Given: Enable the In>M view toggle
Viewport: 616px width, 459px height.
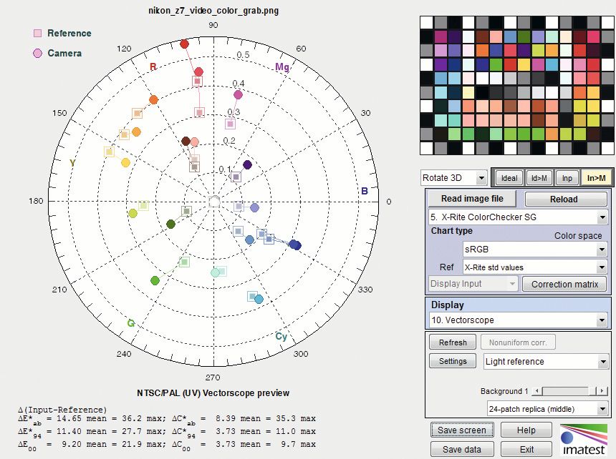Looking at the screenshot, I should click(595, 178).
